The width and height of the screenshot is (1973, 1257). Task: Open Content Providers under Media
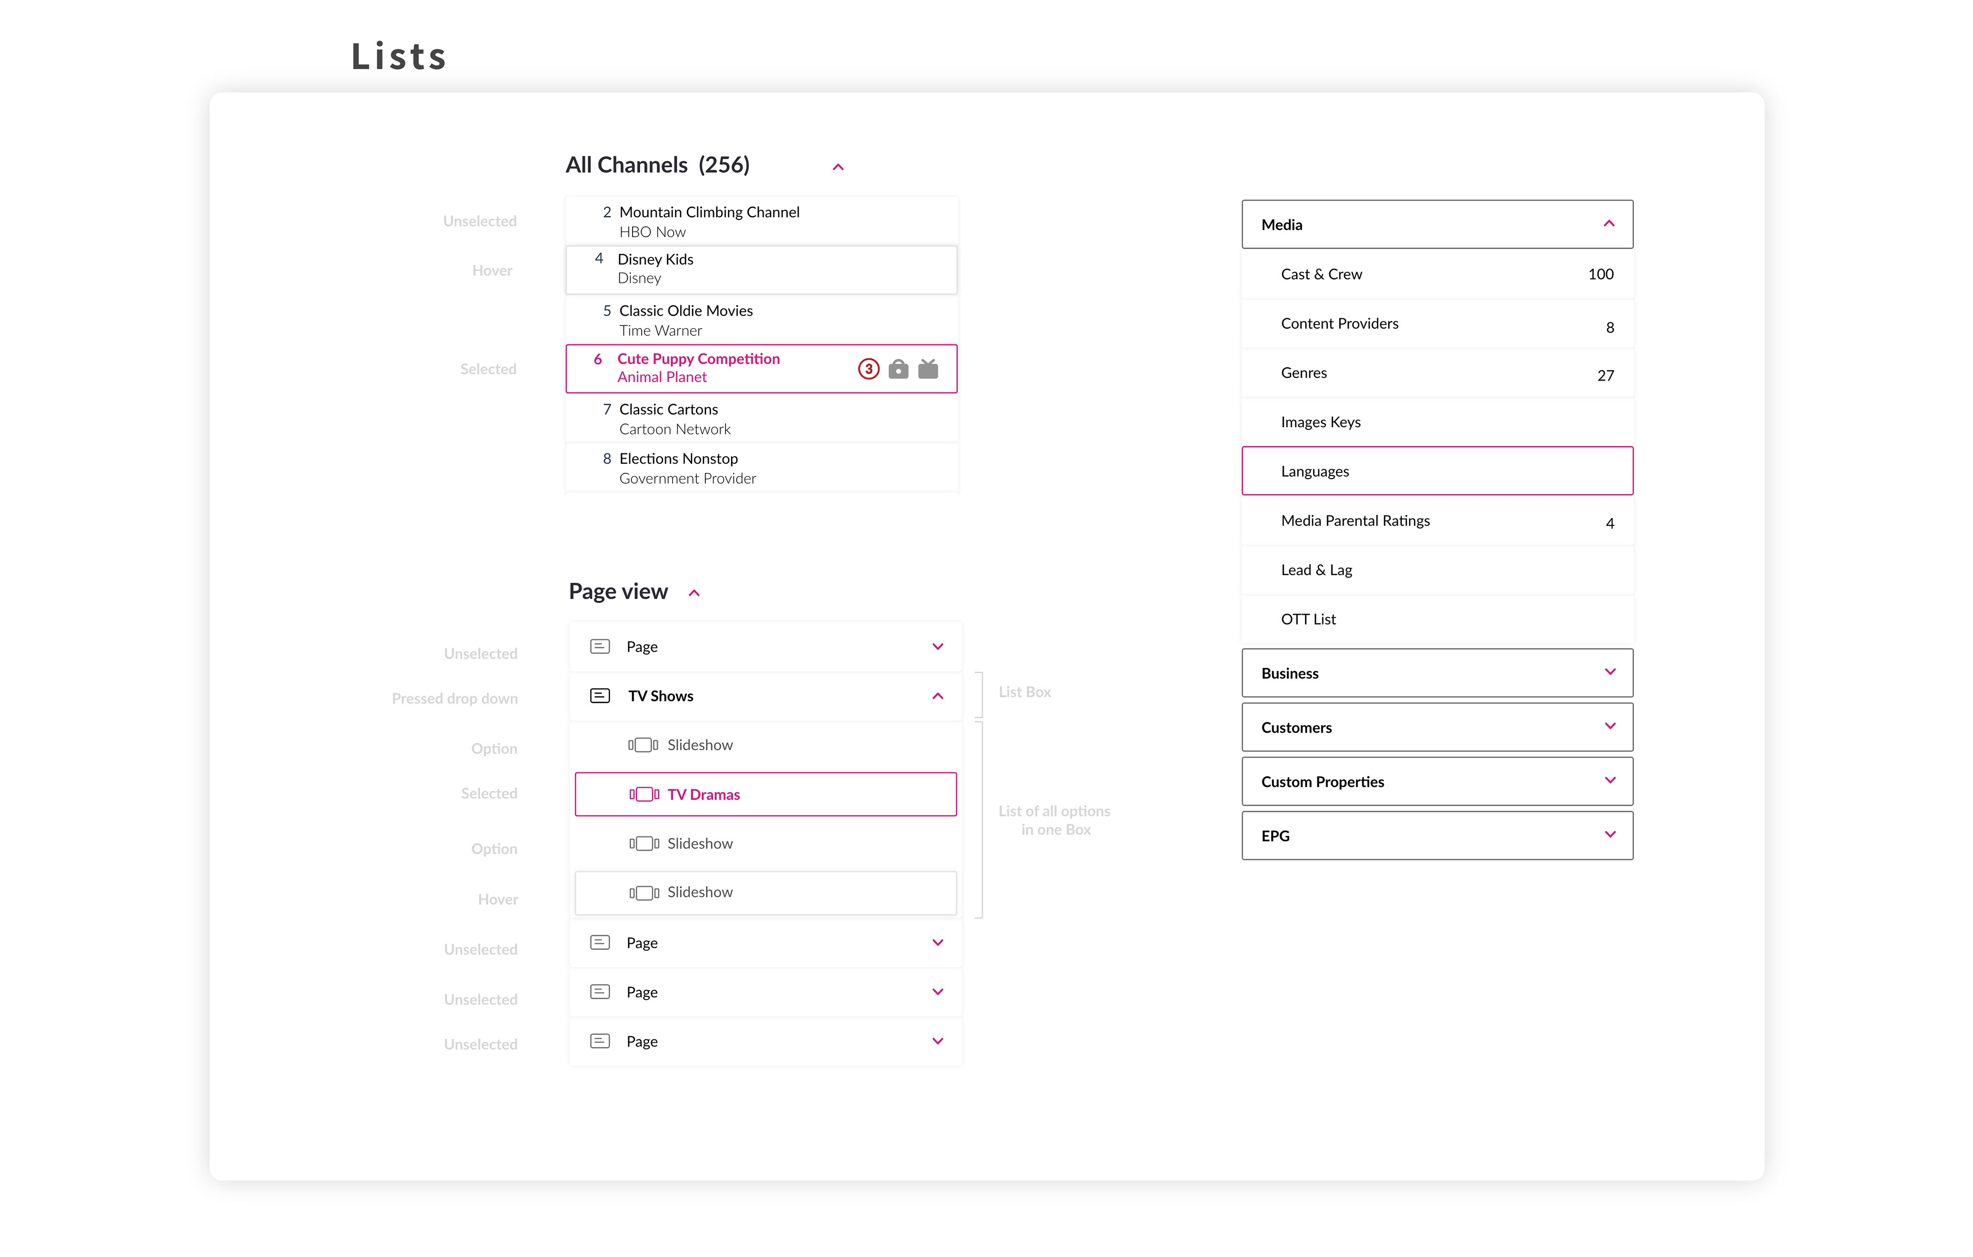click(x=1436, y=323)
